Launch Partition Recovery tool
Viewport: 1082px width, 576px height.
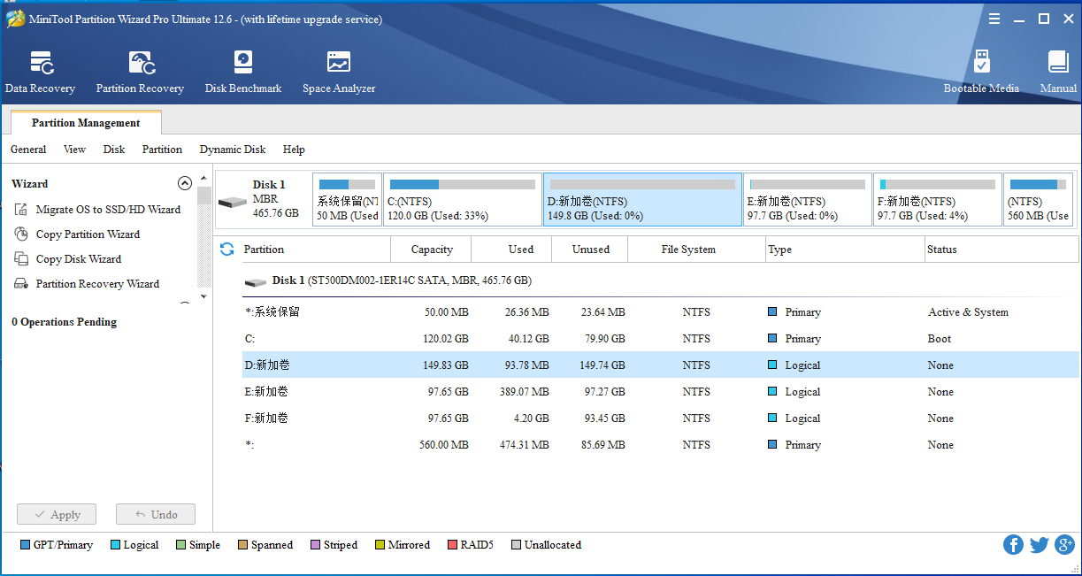pyautogui.click(x=140, y=73)
